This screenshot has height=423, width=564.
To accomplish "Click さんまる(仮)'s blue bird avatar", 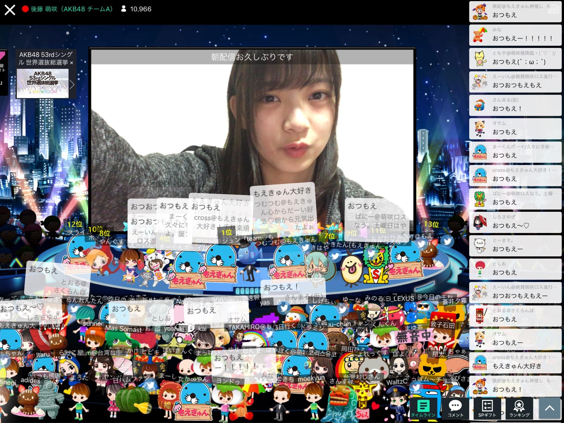I will pyautogui.click(x=480, y=105).
